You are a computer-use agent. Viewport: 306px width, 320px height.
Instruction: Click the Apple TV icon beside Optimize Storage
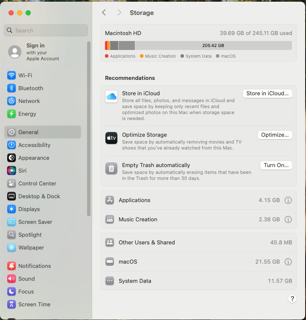pyautogui.click(x=111, y=138)
